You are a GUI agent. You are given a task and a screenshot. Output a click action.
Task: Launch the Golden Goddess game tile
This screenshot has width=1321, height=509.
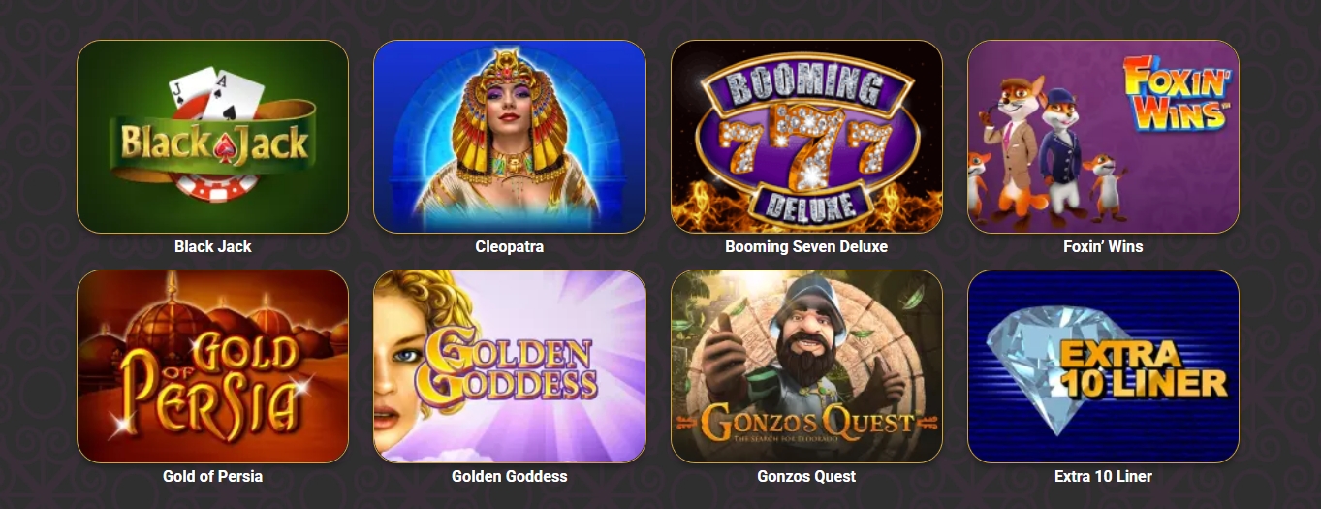510,366
